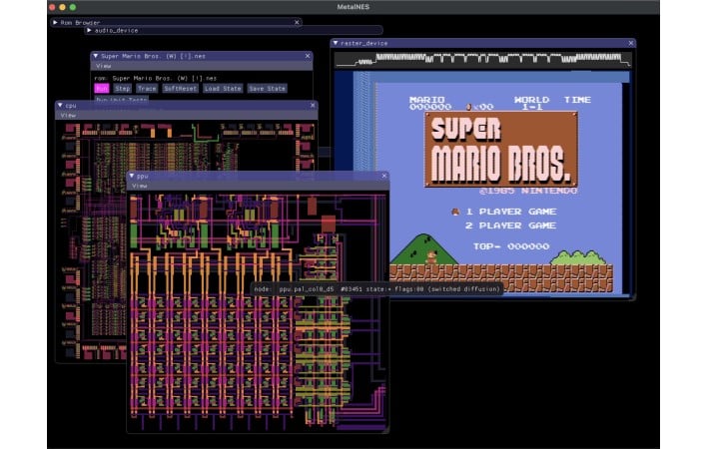Expand the Rom Browser window
The height and width of the screenshot is (449, 707).
point(55,20)
